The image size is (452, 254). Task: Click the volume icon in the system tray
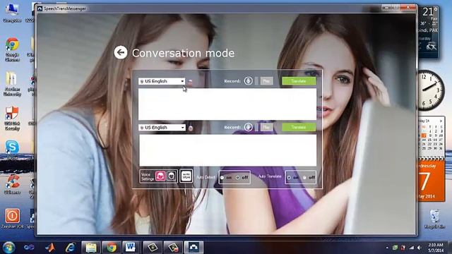[x=420, y=248]
